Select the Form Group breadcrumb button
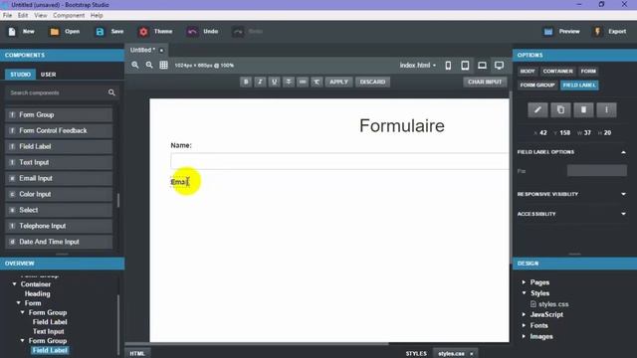637x358 pixels. pos(537,85)
